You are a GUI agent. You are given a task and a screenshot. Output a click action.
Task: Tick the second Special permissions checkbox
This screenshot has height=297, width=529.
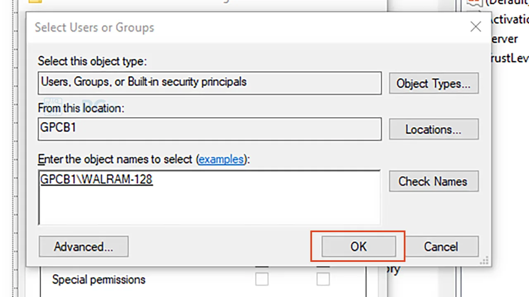pos(323,279)
